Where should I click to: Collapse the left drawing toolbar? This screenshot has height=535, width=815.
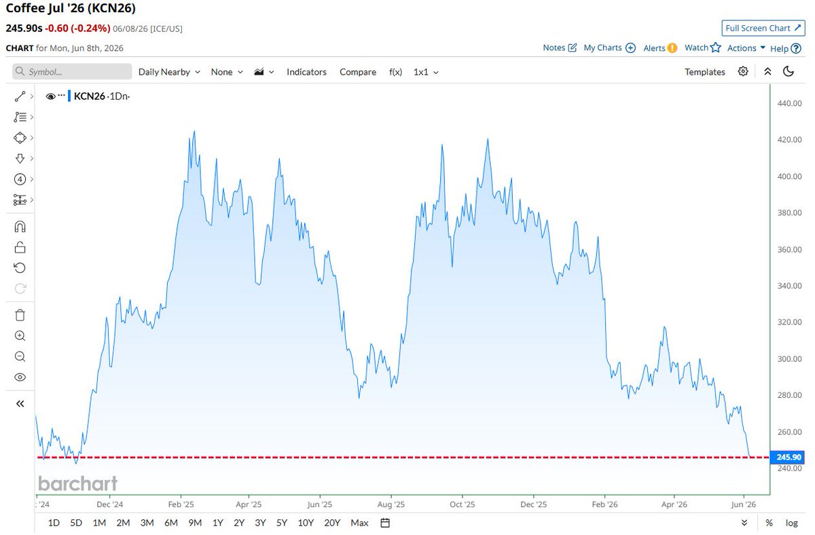click(x=20, y=403)
